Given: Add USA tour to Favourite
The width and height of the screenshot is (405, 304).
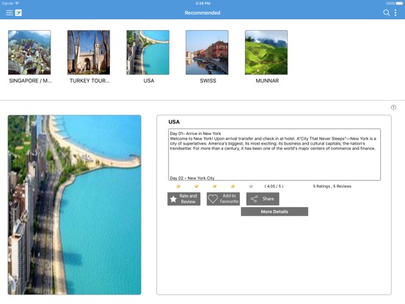Looking at the screenshot, I should click(x=223, y=199).
